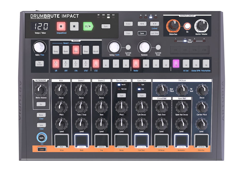This screenshot has height=173, width=243.
Task: Switch the Tom Hi / Low Type button
Action: pyautogui.click(x=121, y=96)
